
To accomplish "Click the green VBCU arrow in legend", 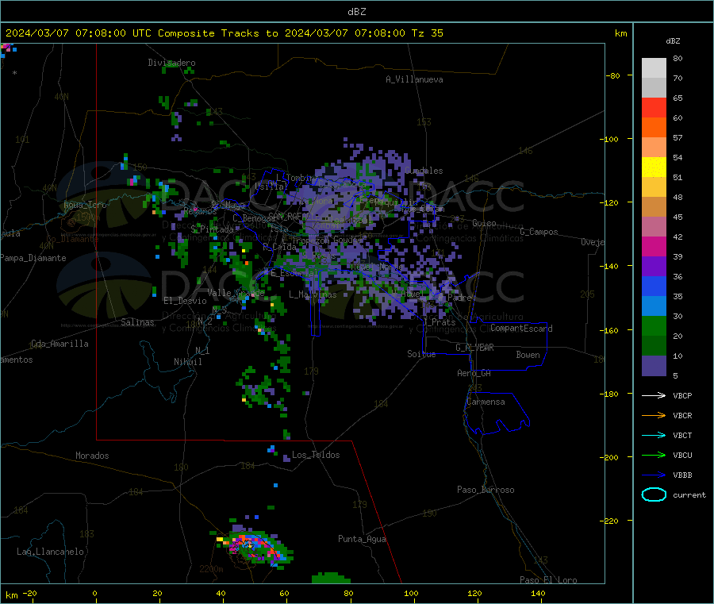I will [x=654, y=455].
